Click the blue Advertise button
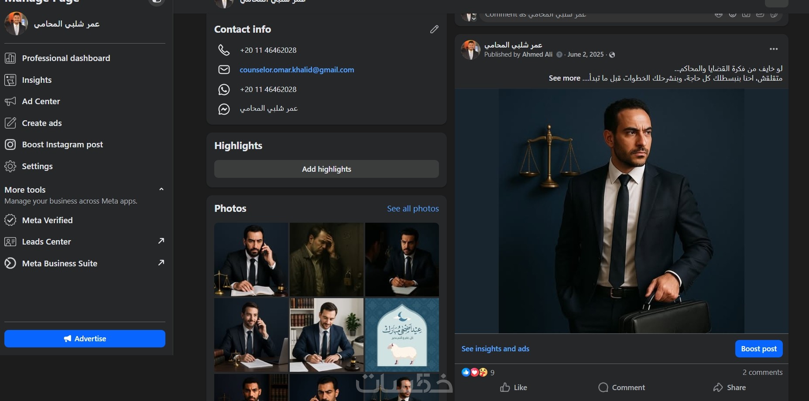Viewport: 809px width, 401px height. (x=85, y=339)
